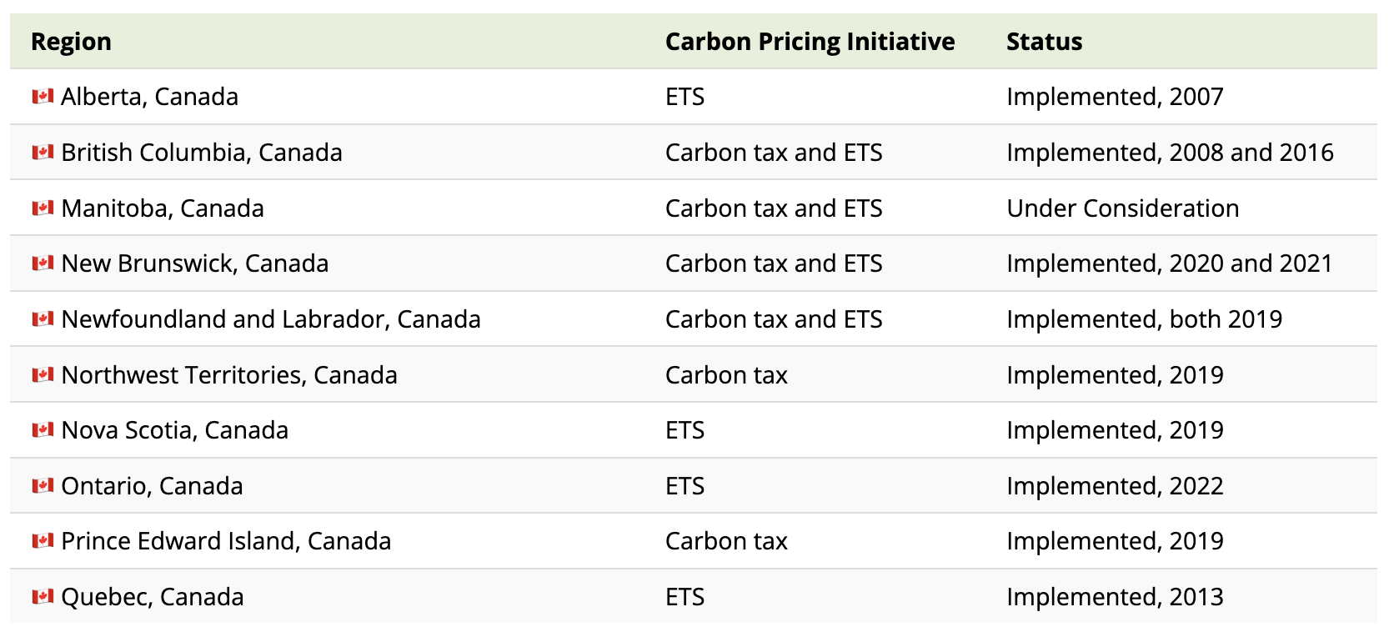Click the flag icon next to Newfoundland and Labrador
The height and width of the screenshot is (637, 1389).
pos(43,319)
